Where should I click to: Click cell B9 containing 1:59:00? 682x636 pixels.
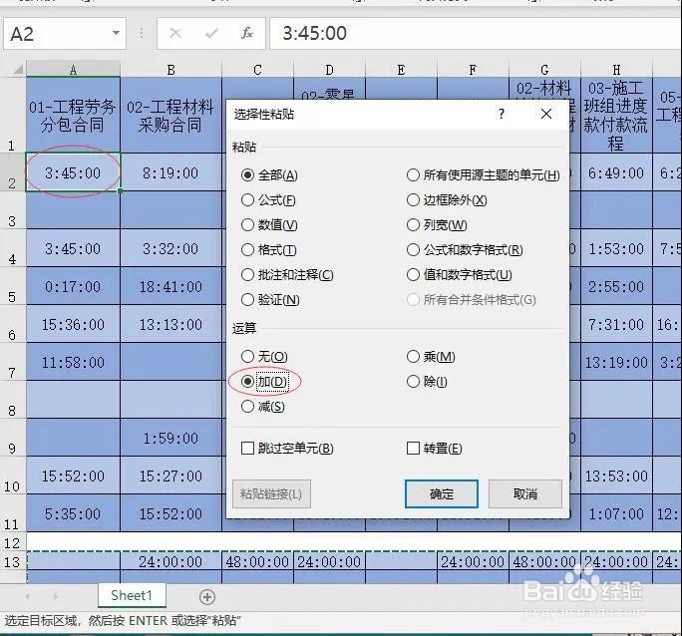tap(170, 438)
